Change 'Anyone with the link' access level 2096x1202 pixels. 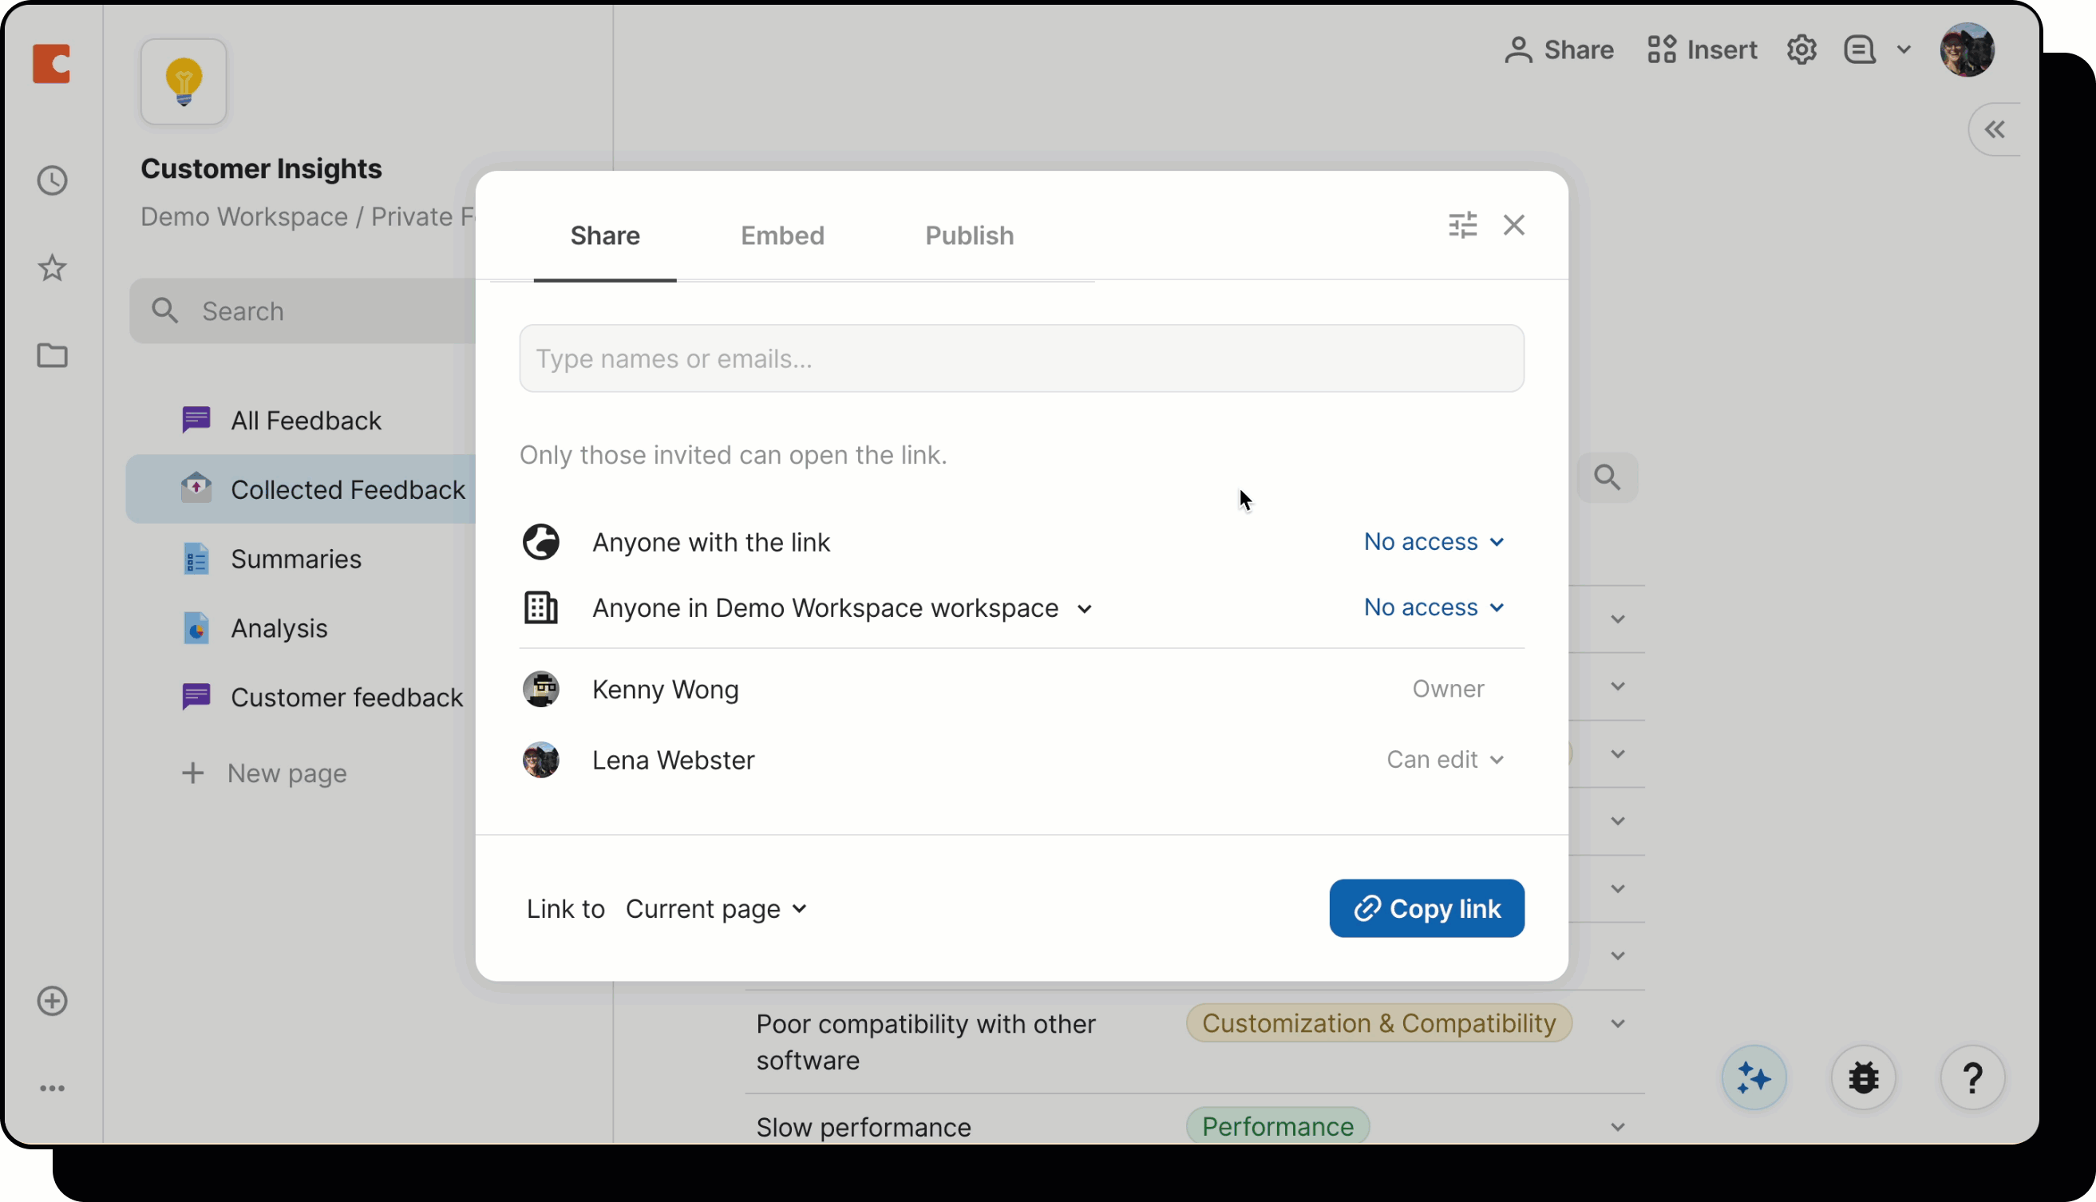point(1433,542)
